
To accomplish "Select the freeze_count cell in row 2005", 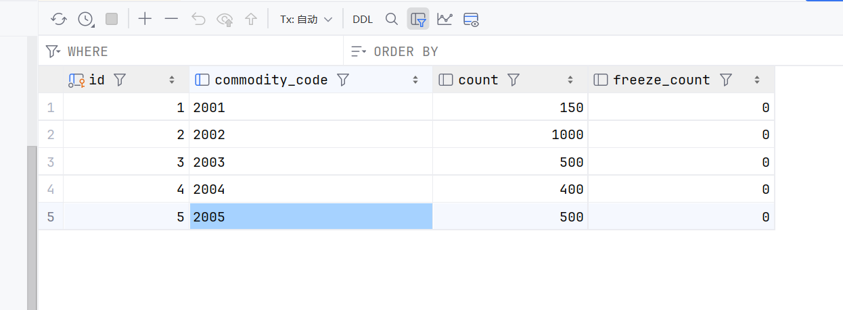I will pyautogui.click(x=681, y=217).
